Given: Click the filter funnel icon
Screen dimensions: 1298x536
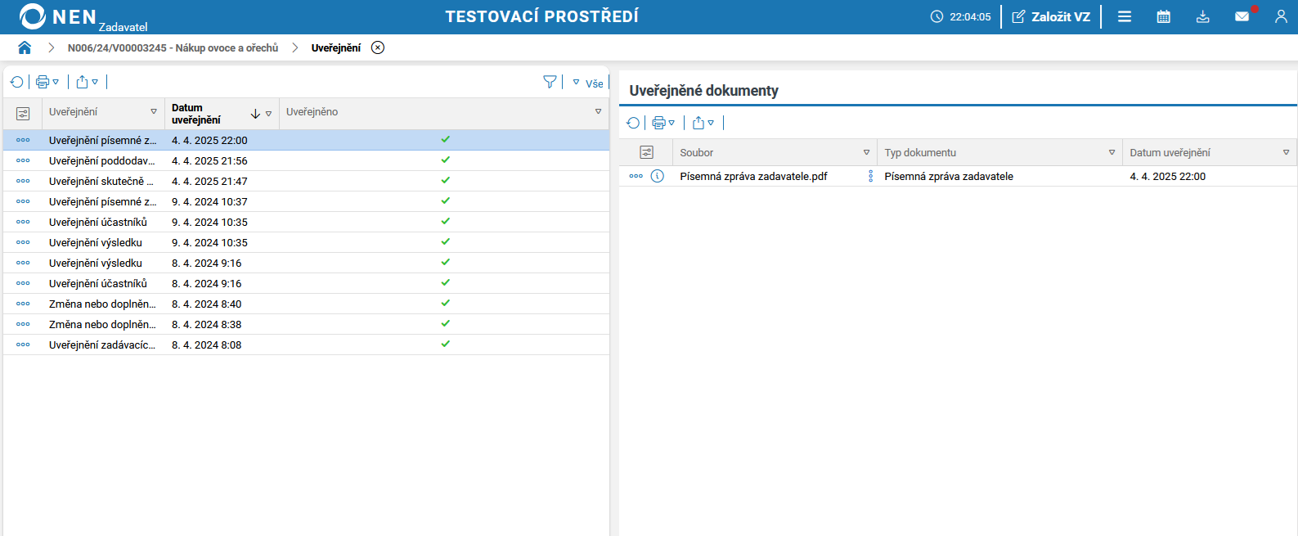Looking at the screenshot, I should (550, 82).
